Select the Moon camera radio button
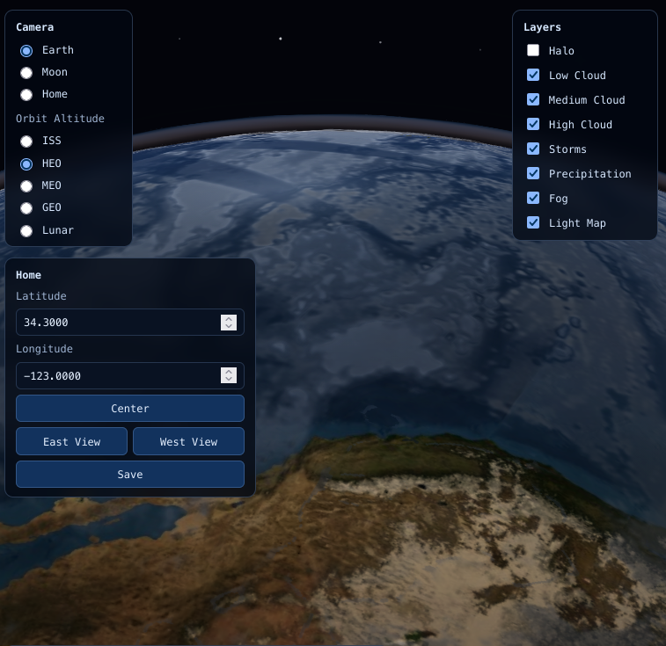The height and width of the screenshot is (646, 666). (x=26, y=73)
